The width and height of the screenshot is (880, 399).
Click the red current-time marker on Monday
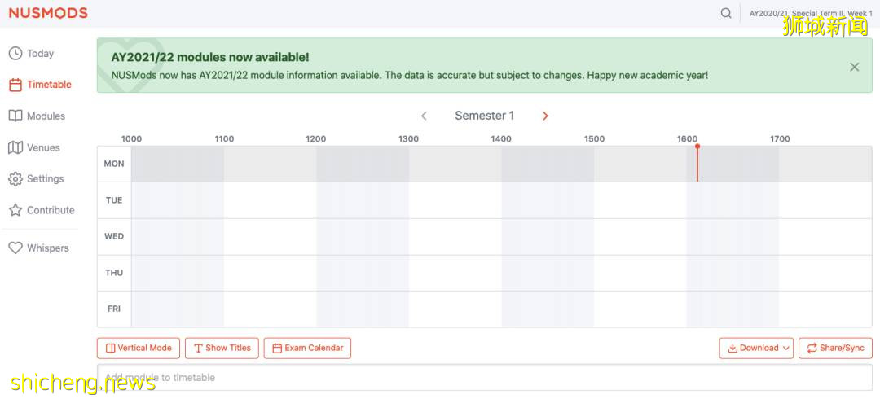tap(697, 163)
